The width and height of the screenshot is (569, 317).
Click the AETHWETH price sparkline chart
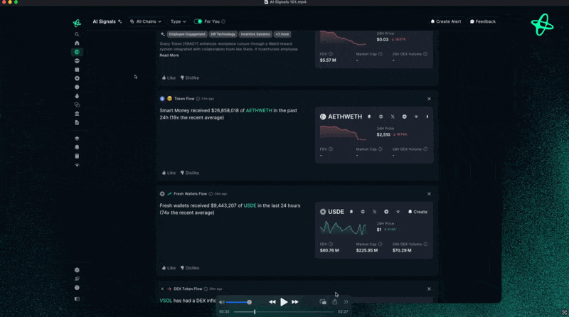343,133
